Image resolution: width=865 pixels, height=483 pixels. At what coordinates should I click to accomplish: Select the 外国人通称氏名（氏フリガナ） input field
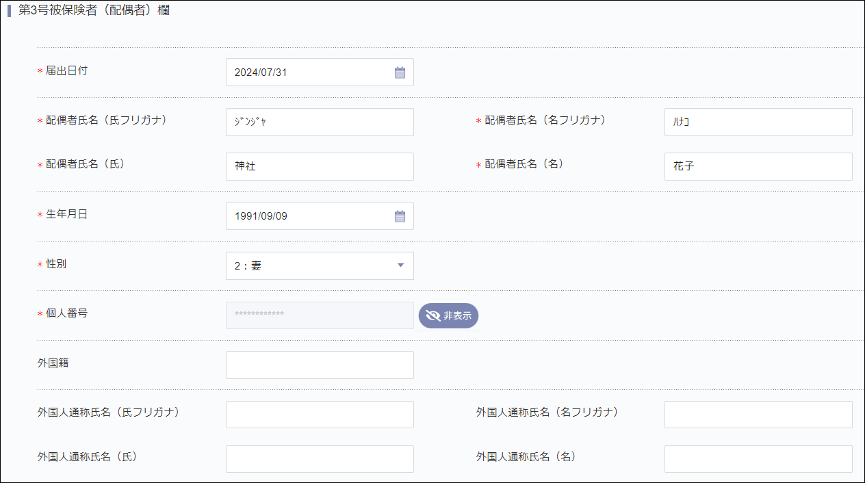click(x=320, y=414)
